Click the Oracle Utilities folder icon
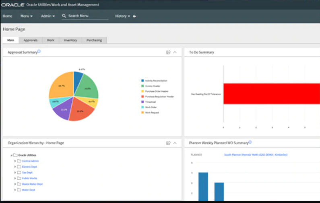Image resolution: width=320 pixels, height=203 pixels. point(15,155)
